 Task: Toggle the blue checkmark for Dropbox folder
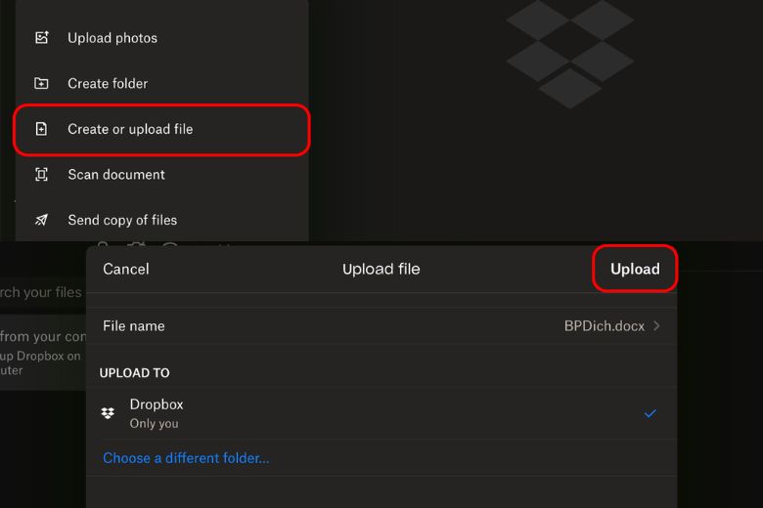coord(651,413)
